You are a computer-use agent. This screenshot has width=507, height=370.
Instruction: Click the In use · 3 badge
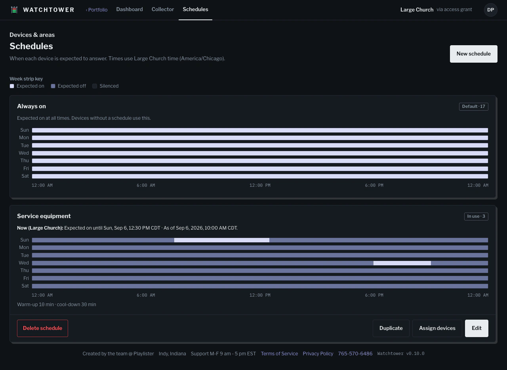pyautogui.click(x=476, y=217)
